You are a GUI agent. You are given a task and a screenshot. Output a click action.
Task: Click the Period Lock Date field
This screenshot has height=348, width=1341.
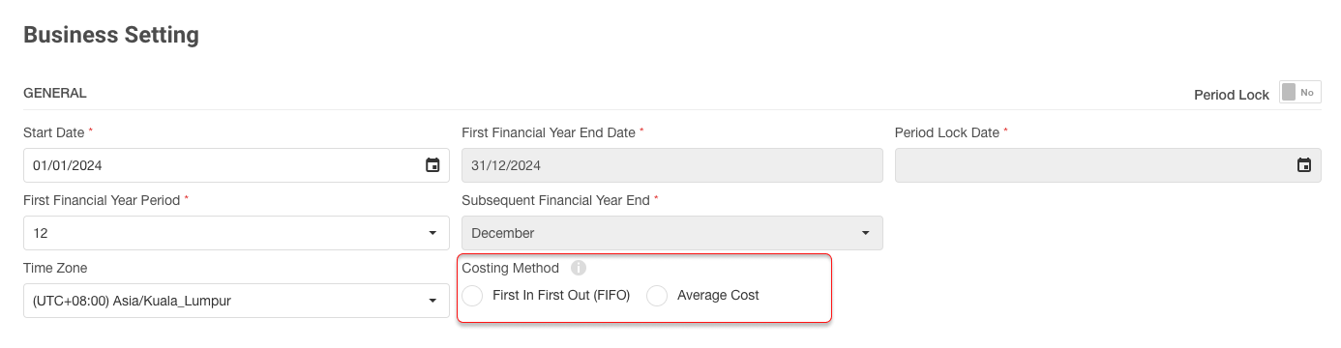tap(1108, 165)
